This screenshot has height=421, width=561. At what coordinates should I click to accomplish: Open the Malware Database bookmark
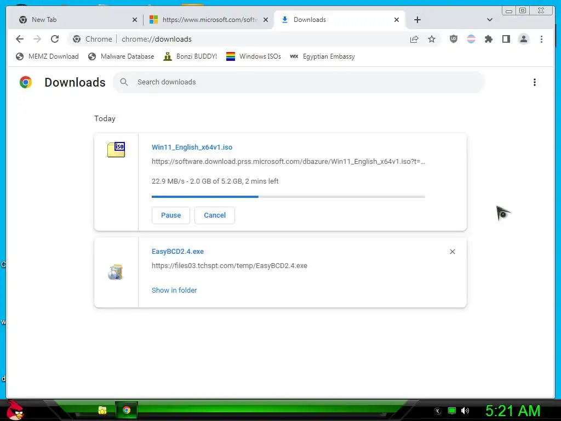pos(121,56)
